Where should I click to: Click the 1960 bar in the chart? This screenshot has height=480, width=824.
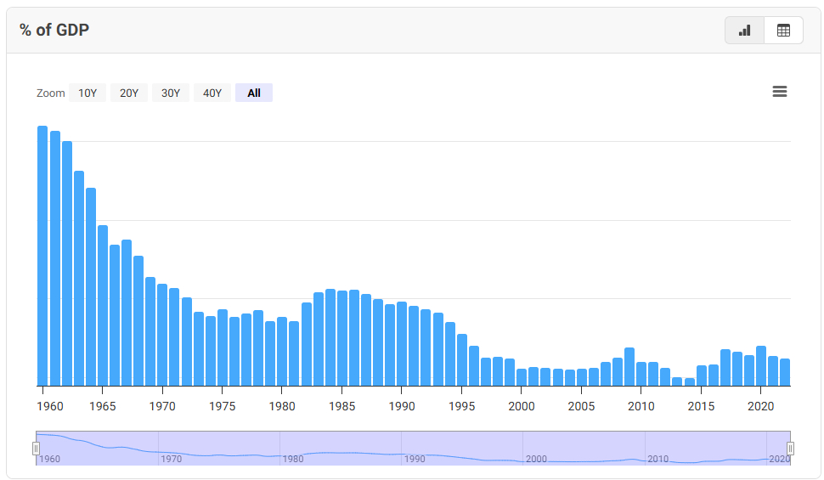(x=42, y=255)
